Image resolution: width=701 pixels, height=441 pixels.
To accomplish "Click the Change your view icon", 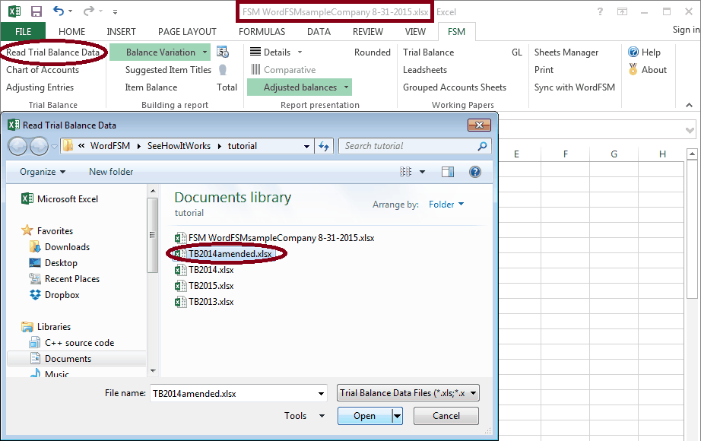I will tap(405, 172).
